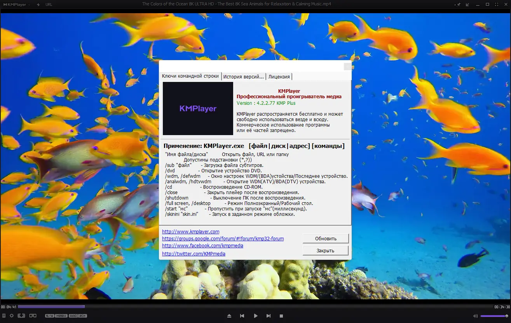511x323 pixels.
Task: Start playback with the Play button
Action: point(256,316)
